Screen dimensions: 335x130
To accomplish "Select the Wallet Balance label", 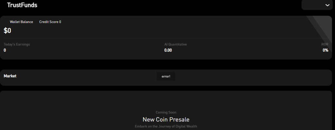I will coord(21,22).
